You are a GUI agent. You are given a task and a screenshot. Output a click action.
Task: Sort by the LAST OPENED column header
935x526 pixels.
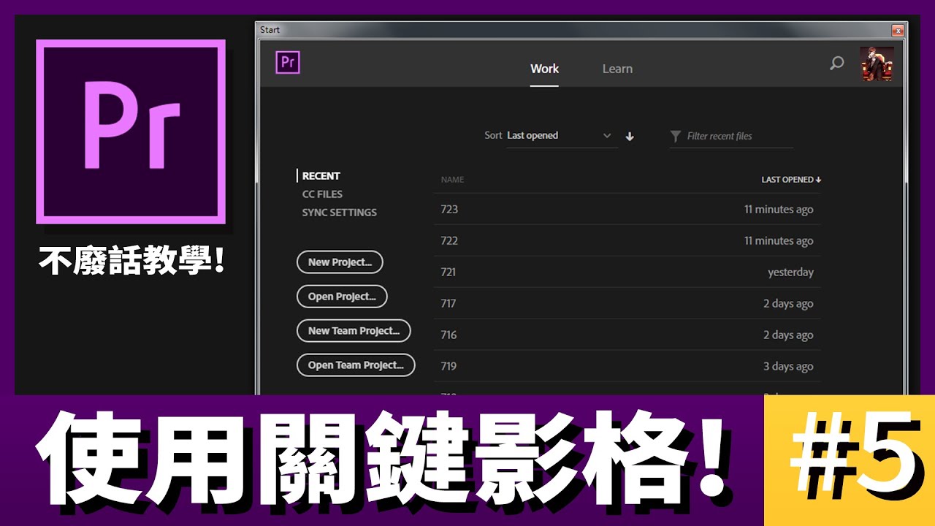point(791,180)
